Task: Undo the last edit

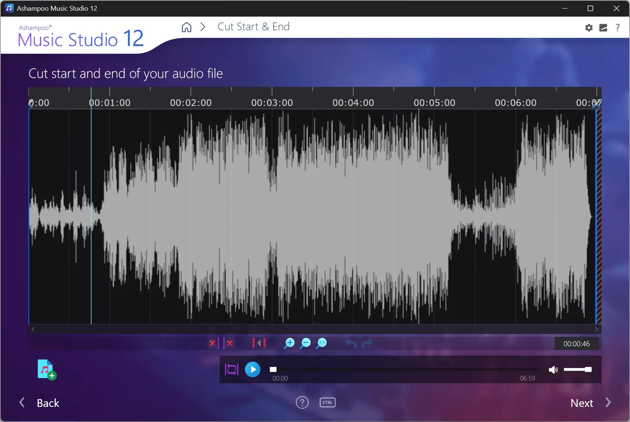Action: pos(350,343)
